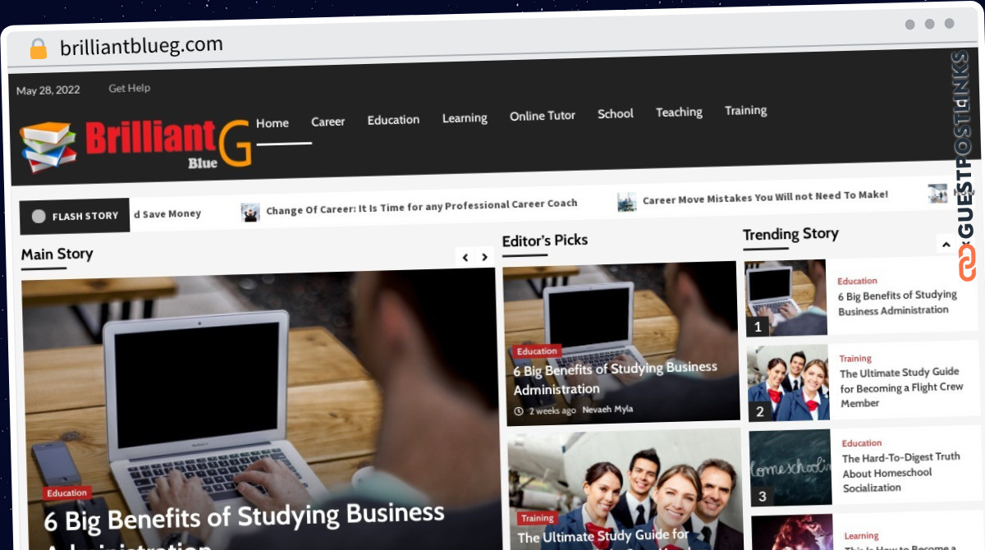This screenshot has width=985, height=550.
Task: Show previous main story slide
Action: click(465, 257)
